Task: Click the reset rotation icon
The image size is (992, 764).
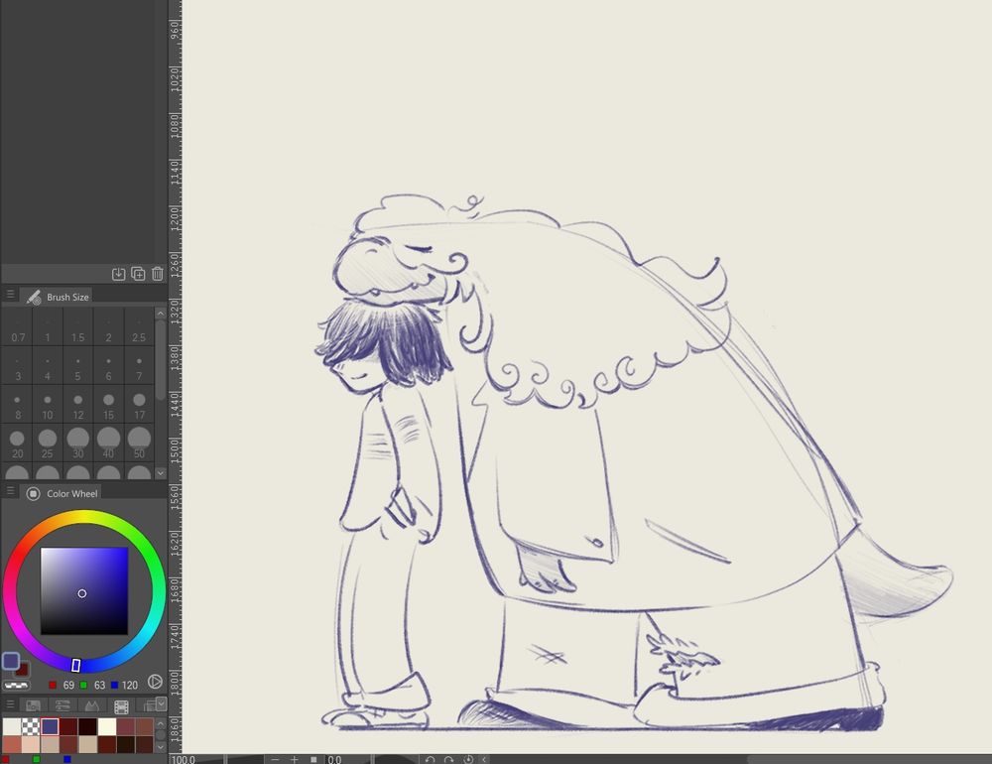Action: pos(469,759)
